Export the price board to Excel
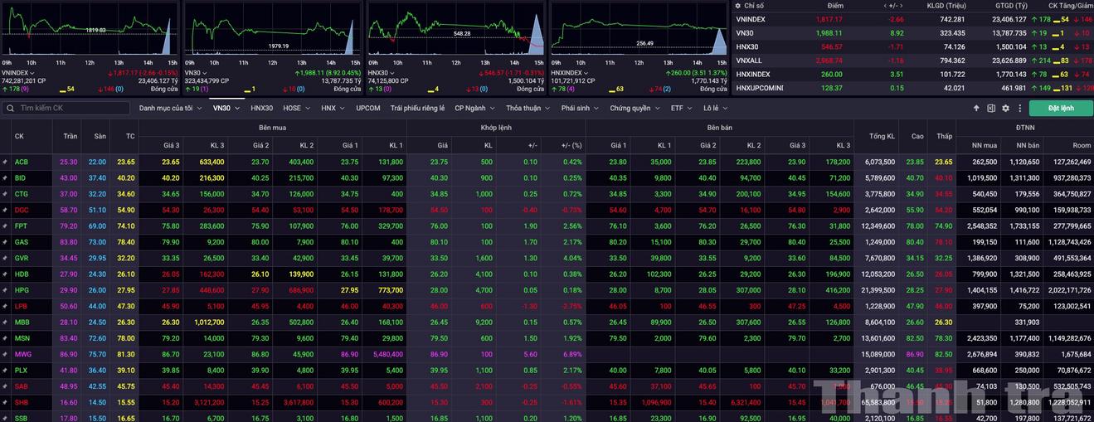 991,108
